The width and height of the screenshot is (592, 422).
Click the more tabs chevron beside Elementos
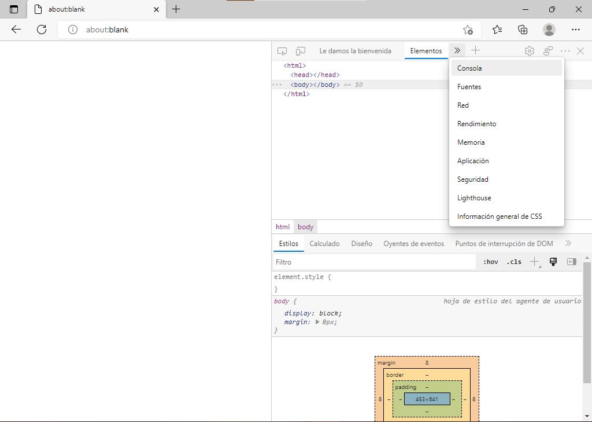click(457, 51)
